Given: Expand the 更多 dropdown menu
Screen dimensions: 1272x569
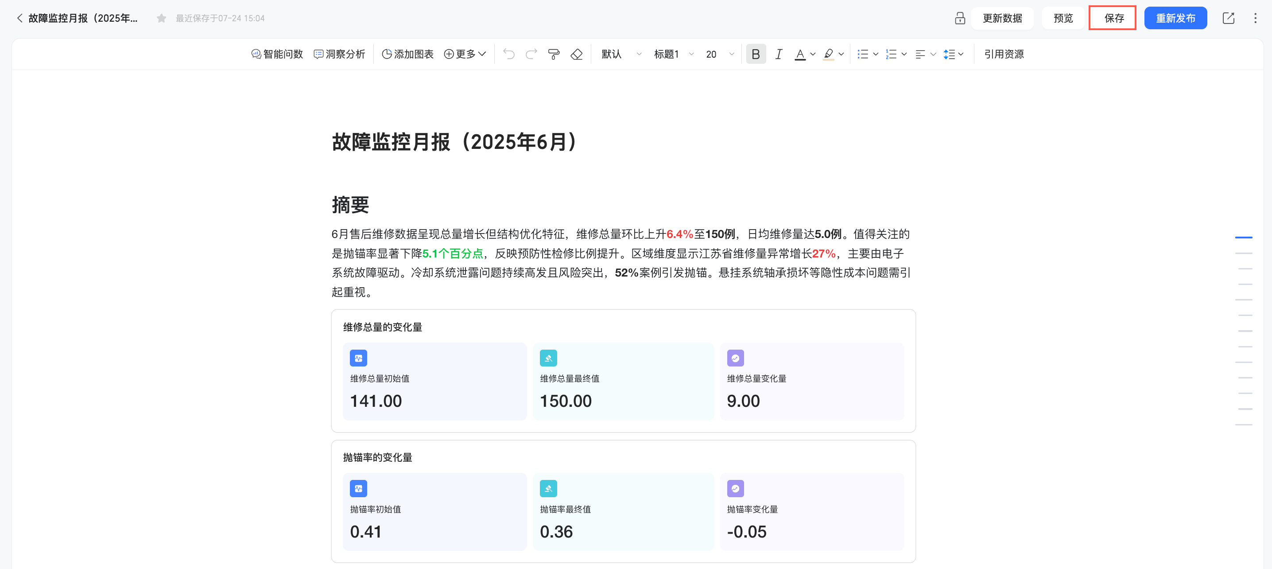Looking at the screenshot, I should [x=465, y=54].
